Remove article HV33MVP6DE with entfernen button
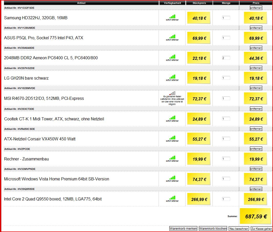This screenshot has height=232, width=273. [256, 169]
